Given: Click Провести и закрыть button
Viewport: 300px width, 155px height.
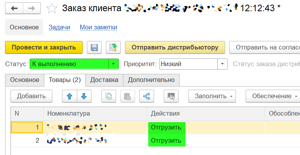Looking at the screenshot, I should point(44,47).
